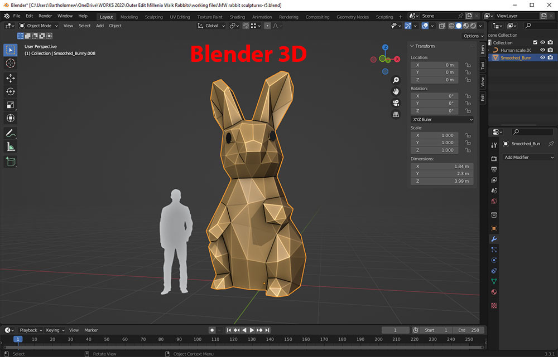Open the Object Data green triangle tab
Viewport: 558px width, 357px height.
[x=494, y=281]
